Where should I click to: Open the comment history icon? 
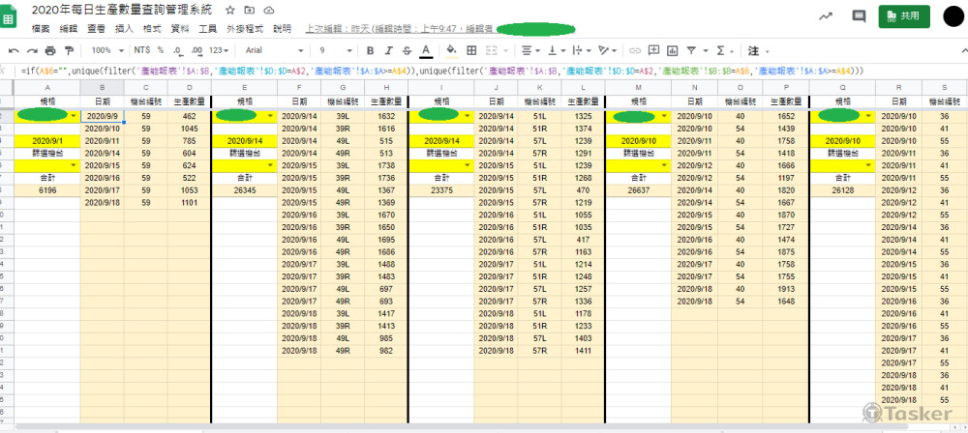click(858, 15)
